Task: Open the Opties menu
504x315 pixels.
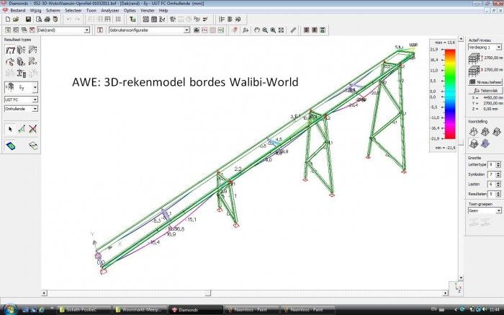Action: click(x=130, y=10)
